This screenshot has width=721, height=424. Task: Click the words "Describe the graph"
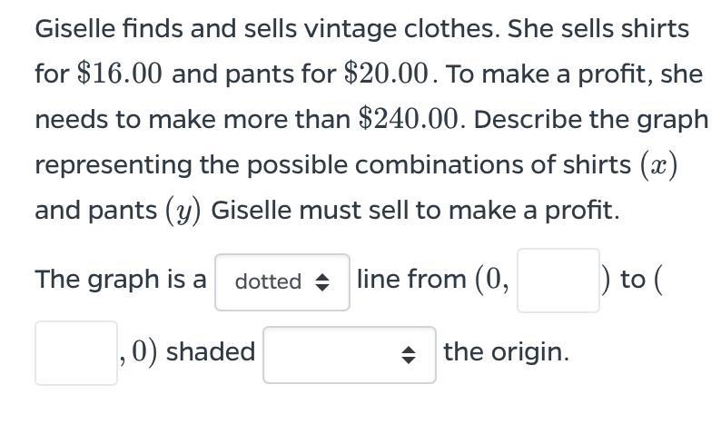click(591, 120)
